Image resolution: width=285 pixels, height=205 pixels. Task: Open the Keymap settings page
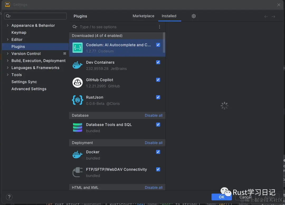pyautogui.click(x=19, y=32)
